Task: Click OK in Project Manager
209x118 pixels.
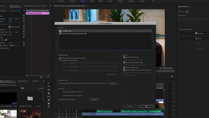Action: click(146, 106)
